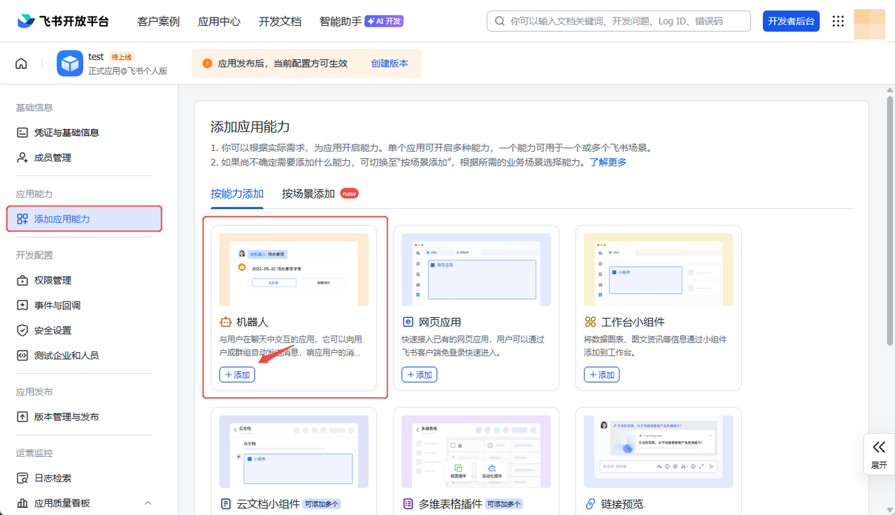
Task: Expand the right-side 展开 panel
Action: click(879, 454)
